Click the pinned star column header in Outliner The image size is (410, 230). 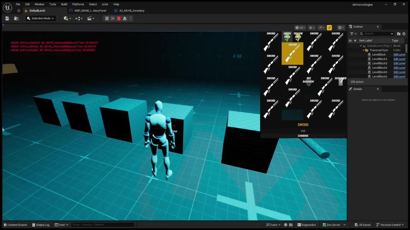(x=355, y=41)
